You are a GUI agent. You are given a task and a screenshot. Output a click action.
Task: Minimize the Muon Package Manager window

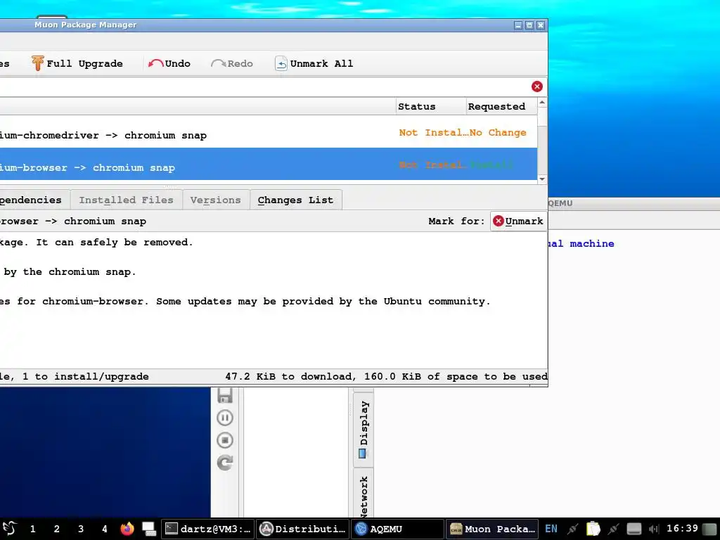[518, 25]
